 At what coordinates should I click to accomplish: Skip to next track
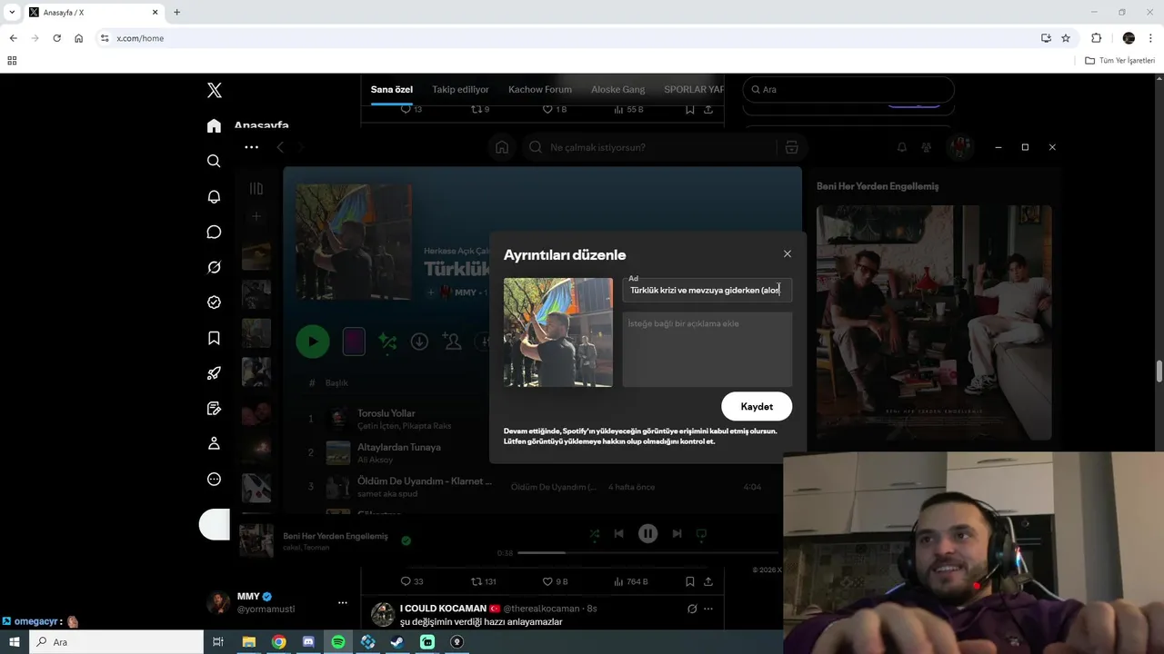(677, 534)
